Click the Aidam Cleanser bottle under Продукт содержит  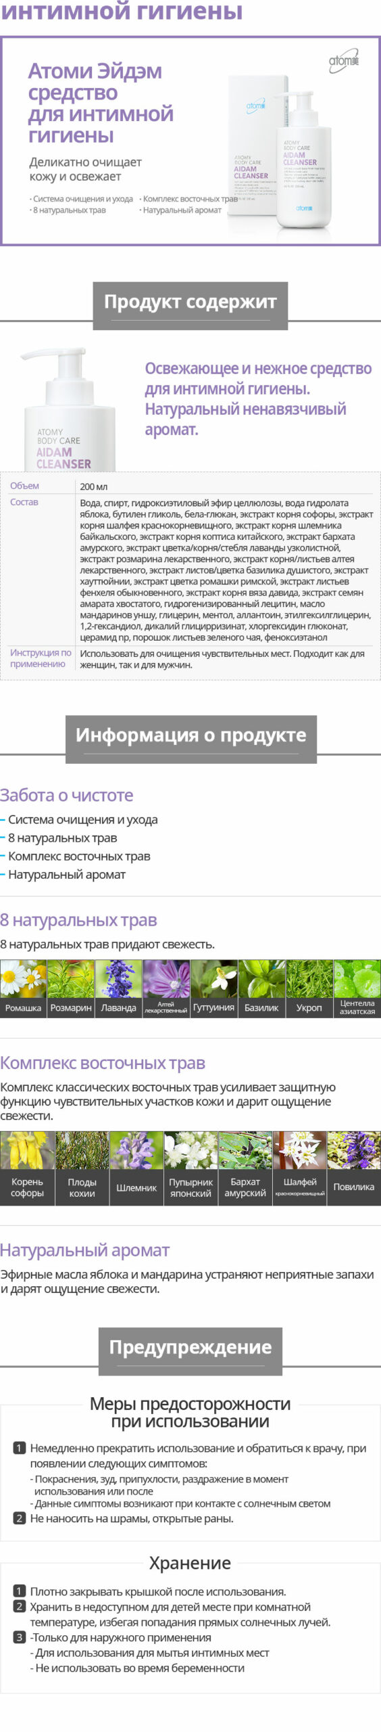click(x=68, y=409)
